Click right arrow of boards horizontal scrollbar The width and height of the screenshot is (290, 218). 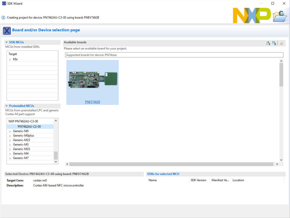[x=277, y=164]
